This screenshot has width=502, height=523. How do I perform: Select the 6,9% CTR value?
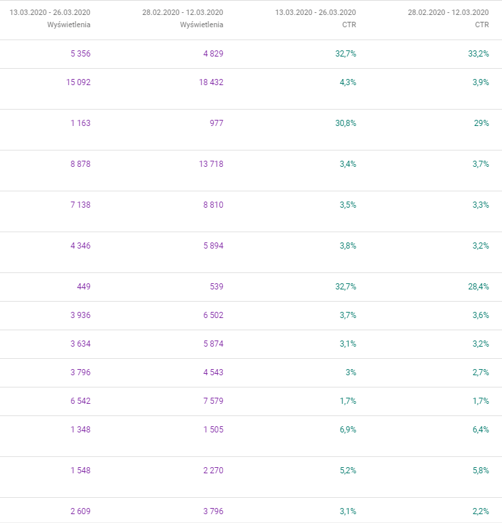[x=348, y=430]
